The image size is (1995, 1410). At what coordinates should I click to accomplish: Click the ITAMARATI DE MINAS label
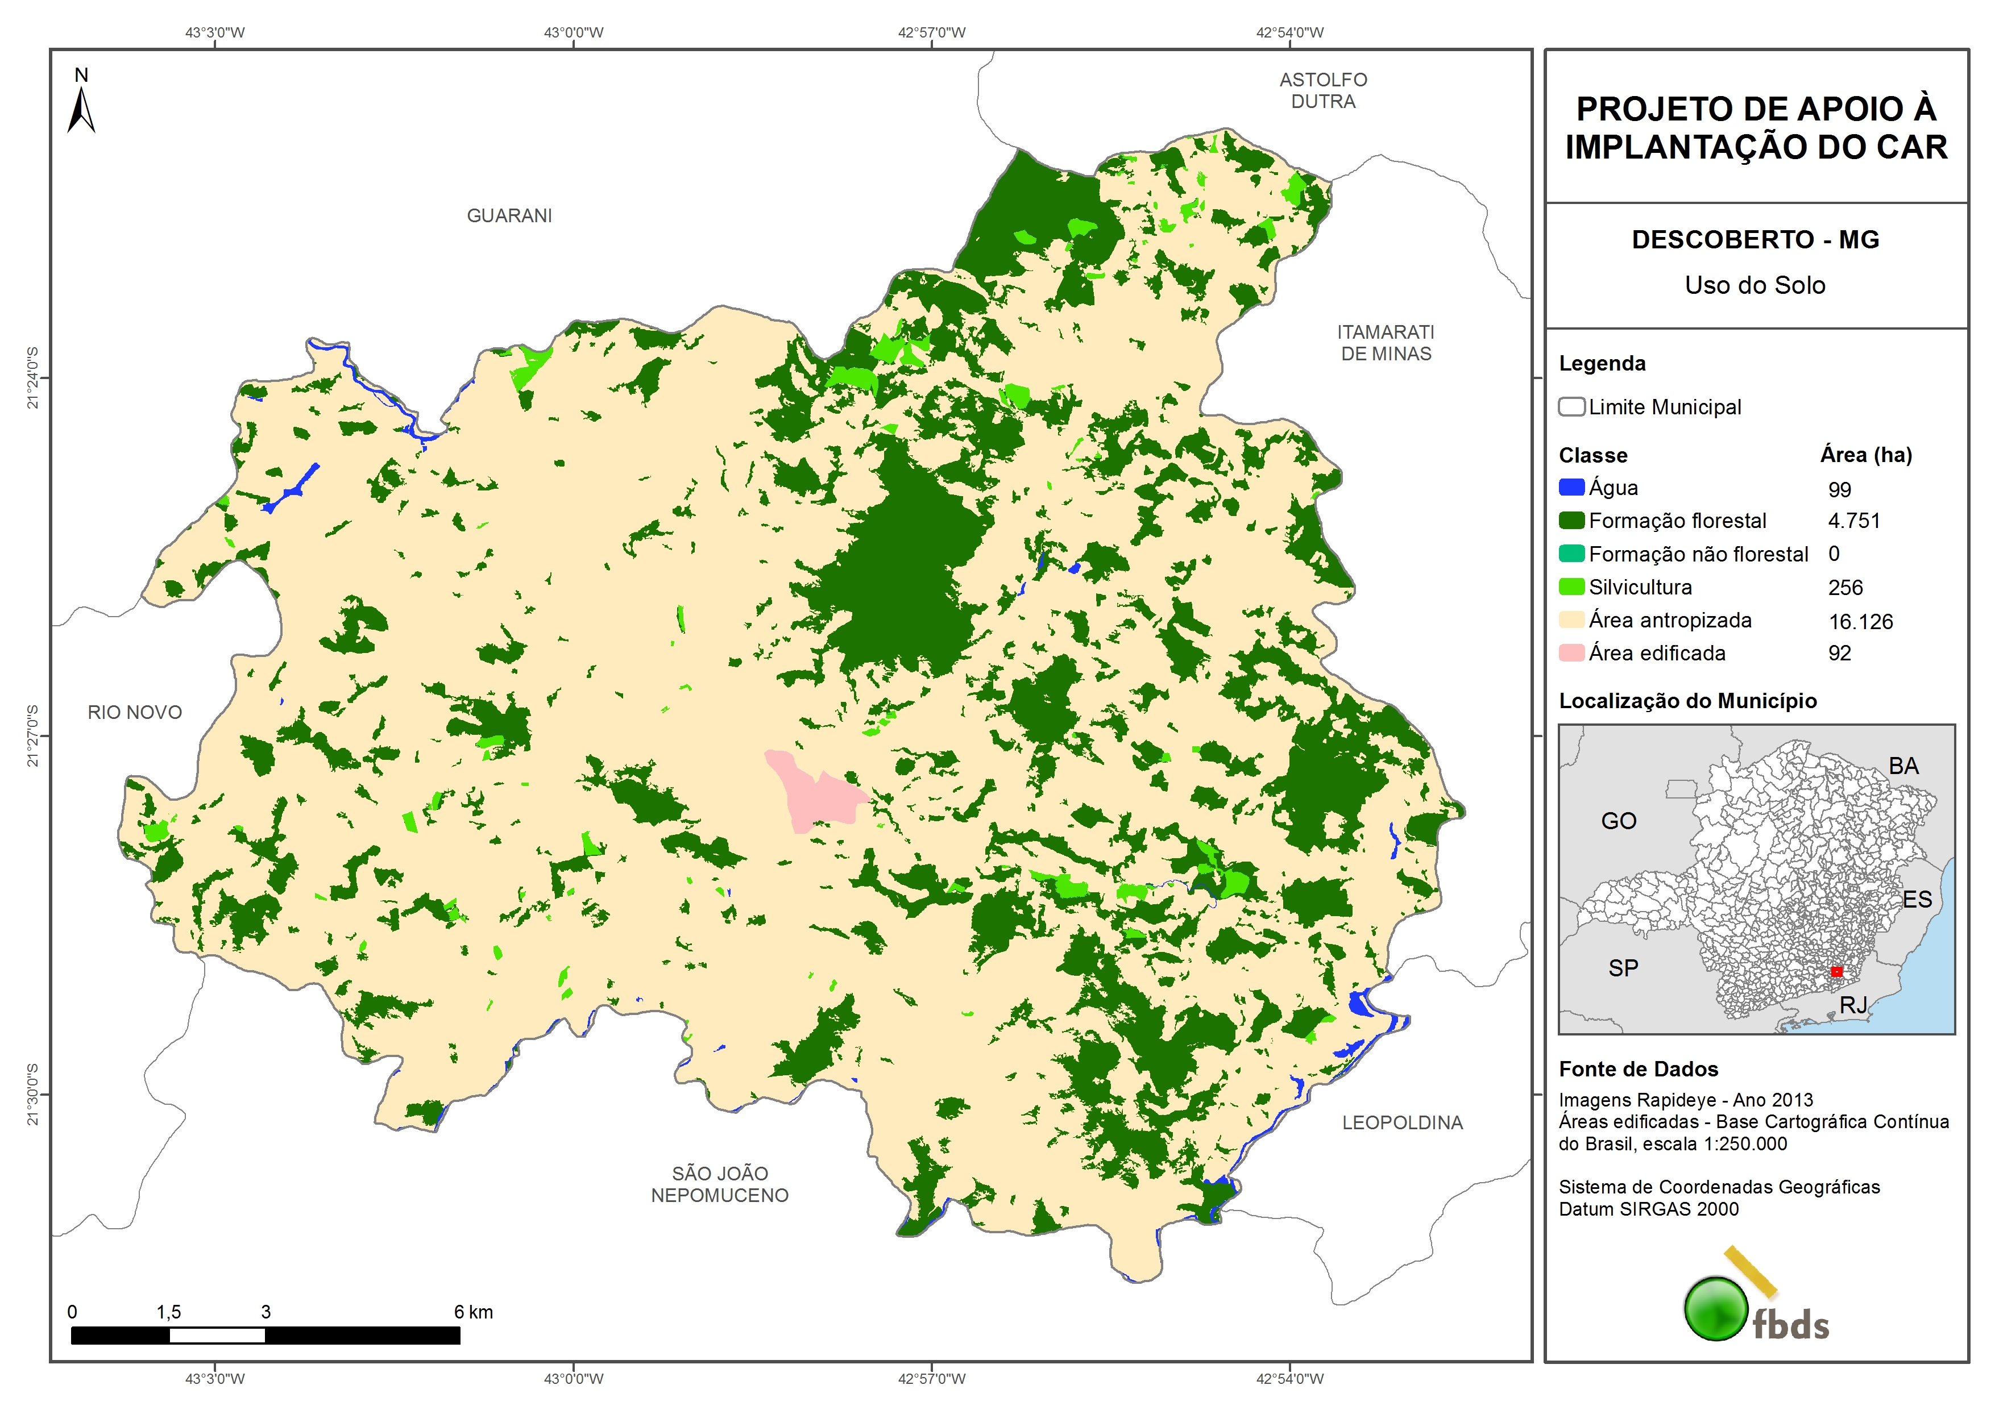[1385, 343]
